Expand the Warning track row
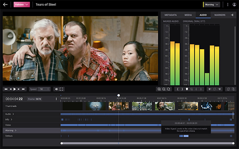This screenshot has height=149, width=239. (x=16, y=131)
